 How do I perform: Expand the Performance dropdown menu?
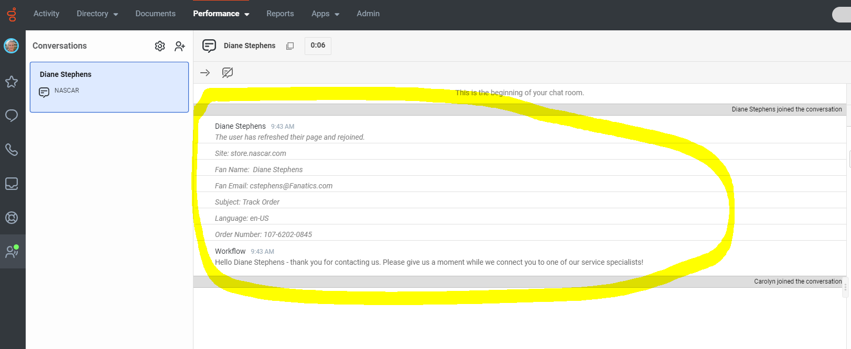(221, 14)
